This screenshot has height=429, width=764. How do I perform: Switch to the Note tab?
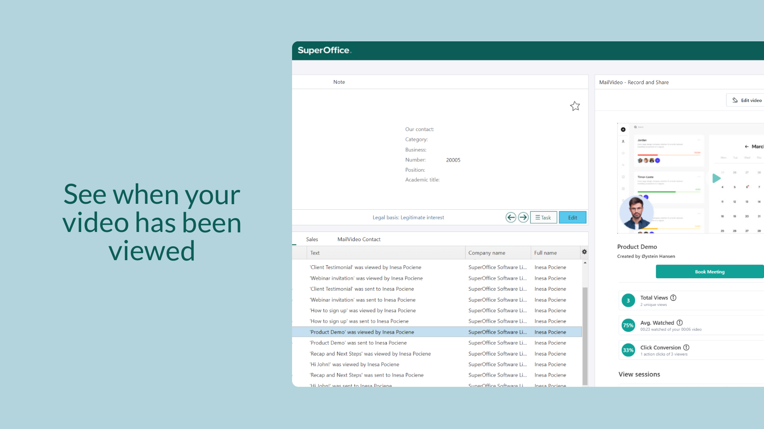point(339,82)
